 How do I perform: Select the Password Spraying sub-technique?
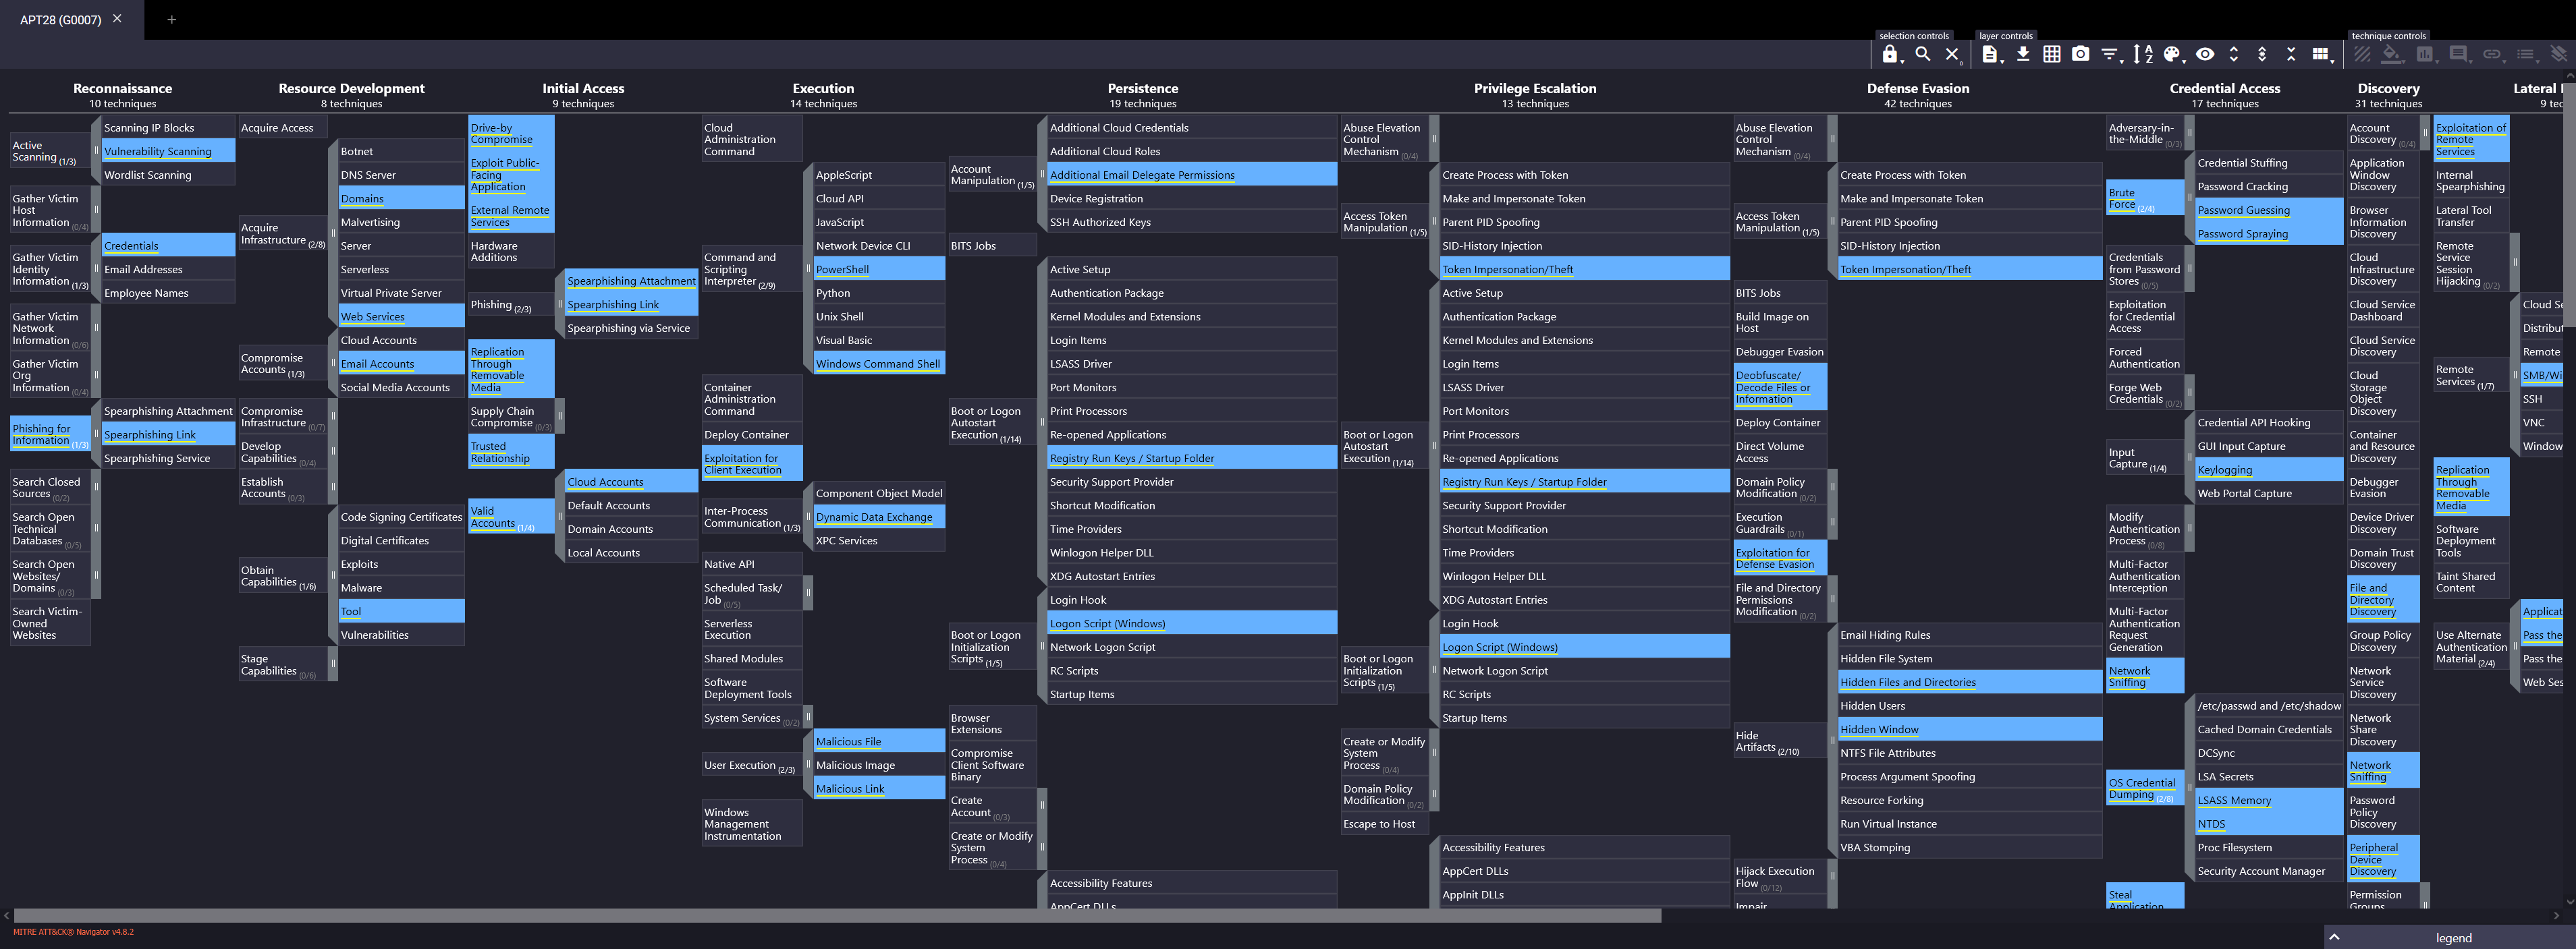2269,234
